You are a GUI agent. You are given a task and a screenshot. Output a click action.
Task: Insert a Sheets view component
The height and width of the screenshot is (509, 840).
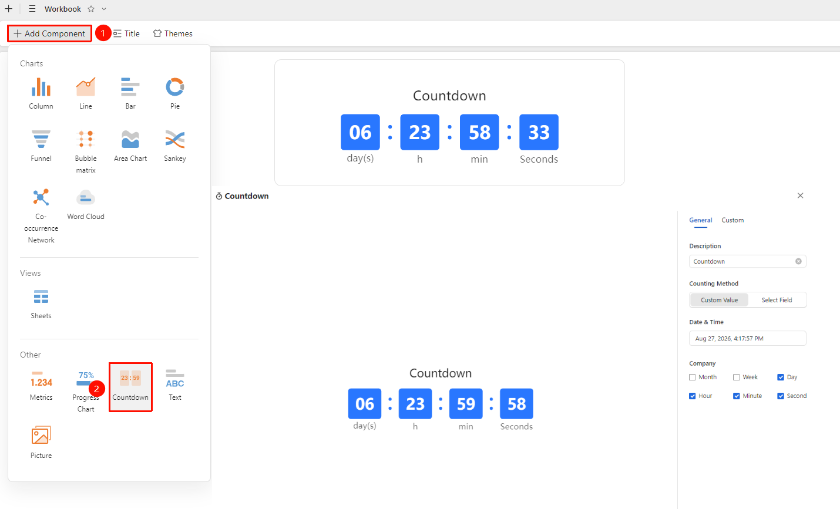(41, 304)
